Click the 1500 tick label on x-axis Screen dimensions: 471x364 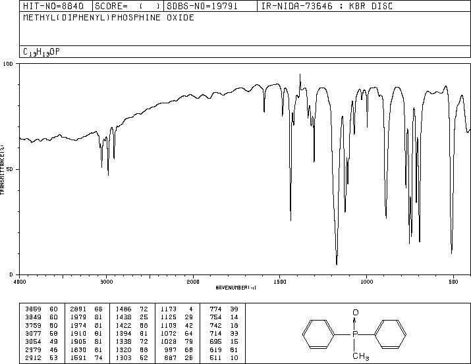tap(280, 282)
